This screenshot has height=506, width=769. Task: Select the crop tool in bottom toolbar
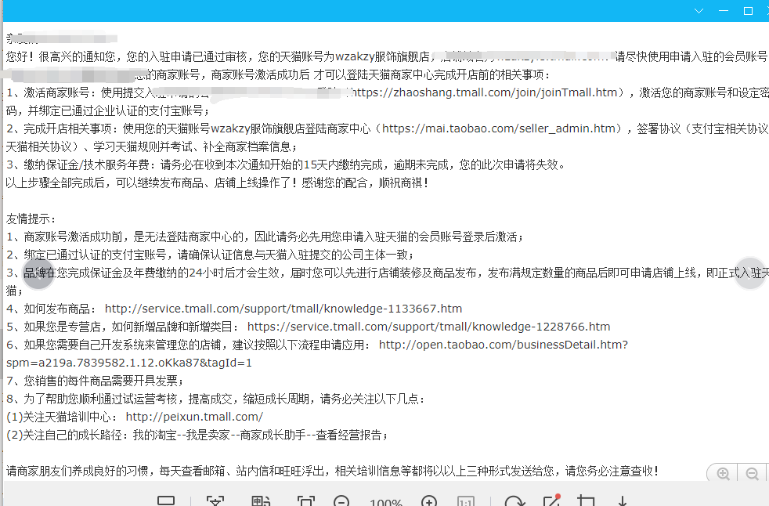coord(586,501)
